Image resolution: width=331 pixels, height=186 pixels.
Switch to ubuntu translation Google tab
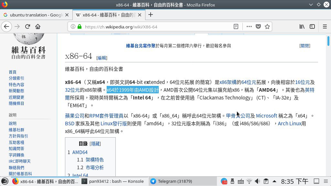pyautogui.click(x=36, y=15)
